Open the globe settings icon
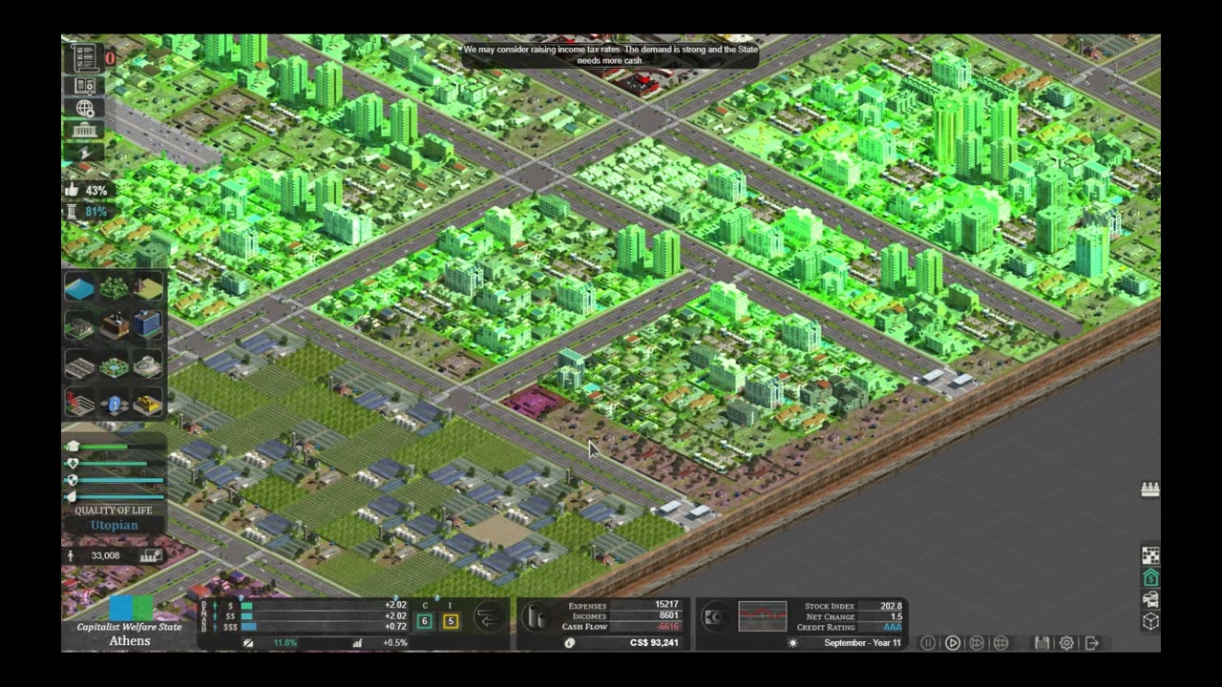1222x687 pixels. click(x=84, y=108)
